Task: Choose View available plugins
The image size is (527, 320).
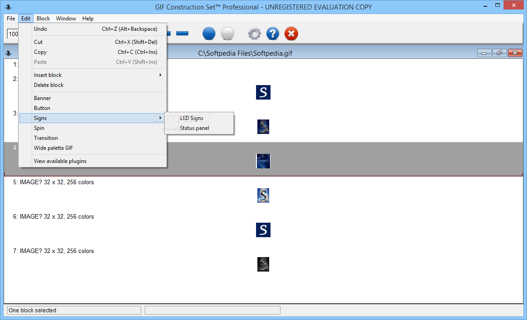Action: [93, 161]
